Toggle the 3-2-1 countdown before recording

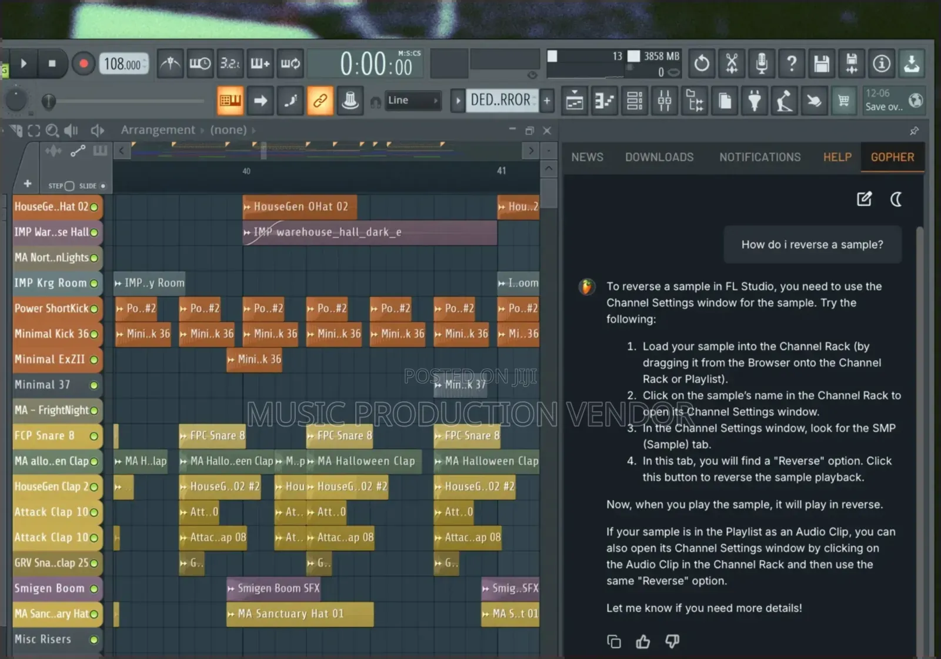[x=230, y=64]
